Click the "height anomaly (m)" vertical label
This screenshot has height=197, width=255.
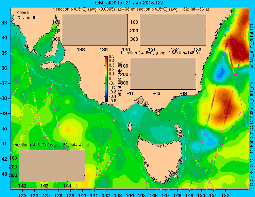point(119,79)
